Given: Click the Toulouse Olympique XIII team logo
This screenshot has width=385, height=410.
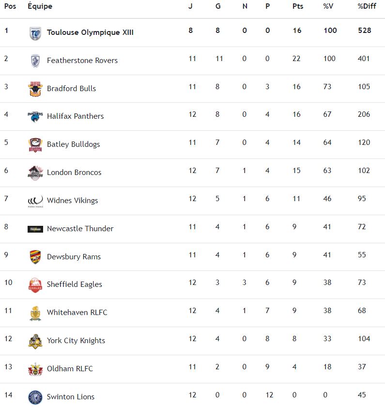Looking at the screenshot, I should 35,33.
